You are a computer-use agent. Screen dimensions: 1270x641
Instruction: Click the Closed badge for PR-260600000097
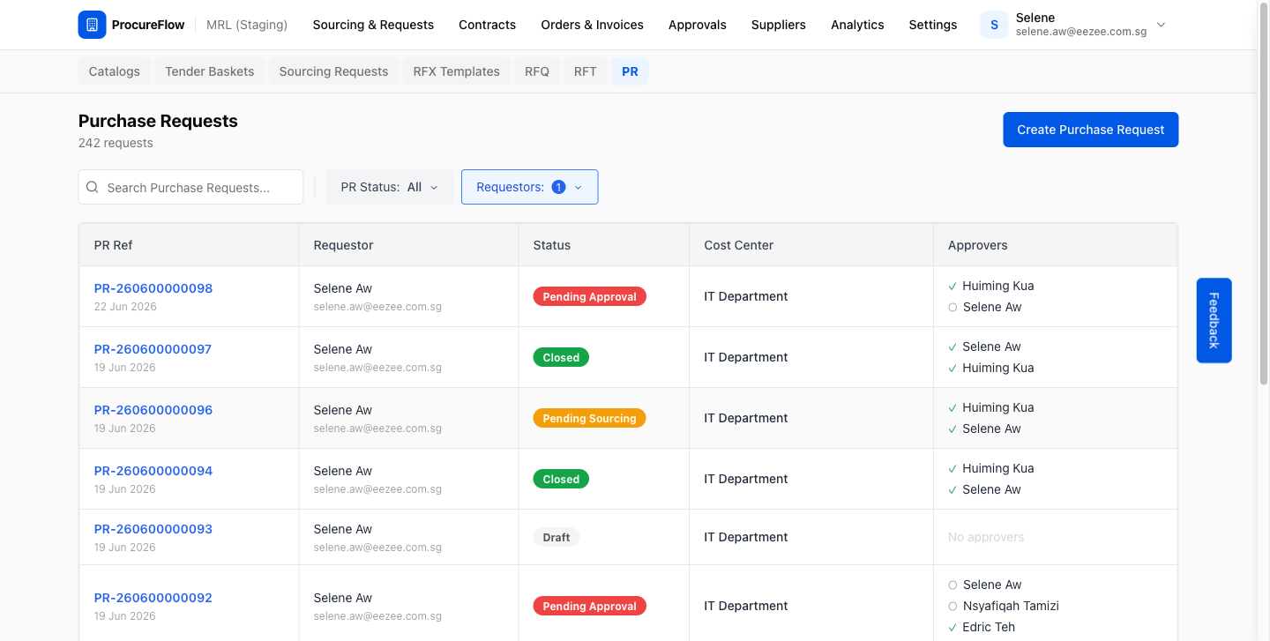tap(561, 357)
